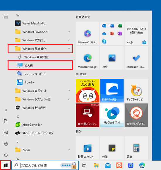Expand the Windows アクセサリ folder chevron
This screenshot has width=161, height=170.
click(69, 40)
